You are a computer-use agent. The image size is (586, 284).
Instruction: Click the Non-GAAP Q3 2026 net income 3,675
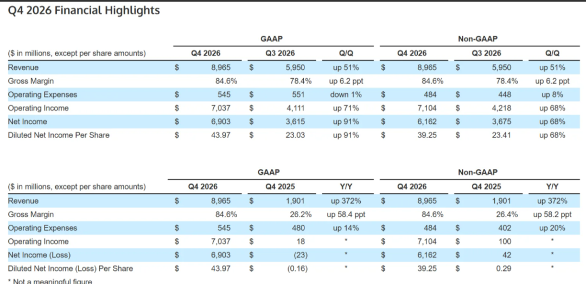[x=501, y=122]
